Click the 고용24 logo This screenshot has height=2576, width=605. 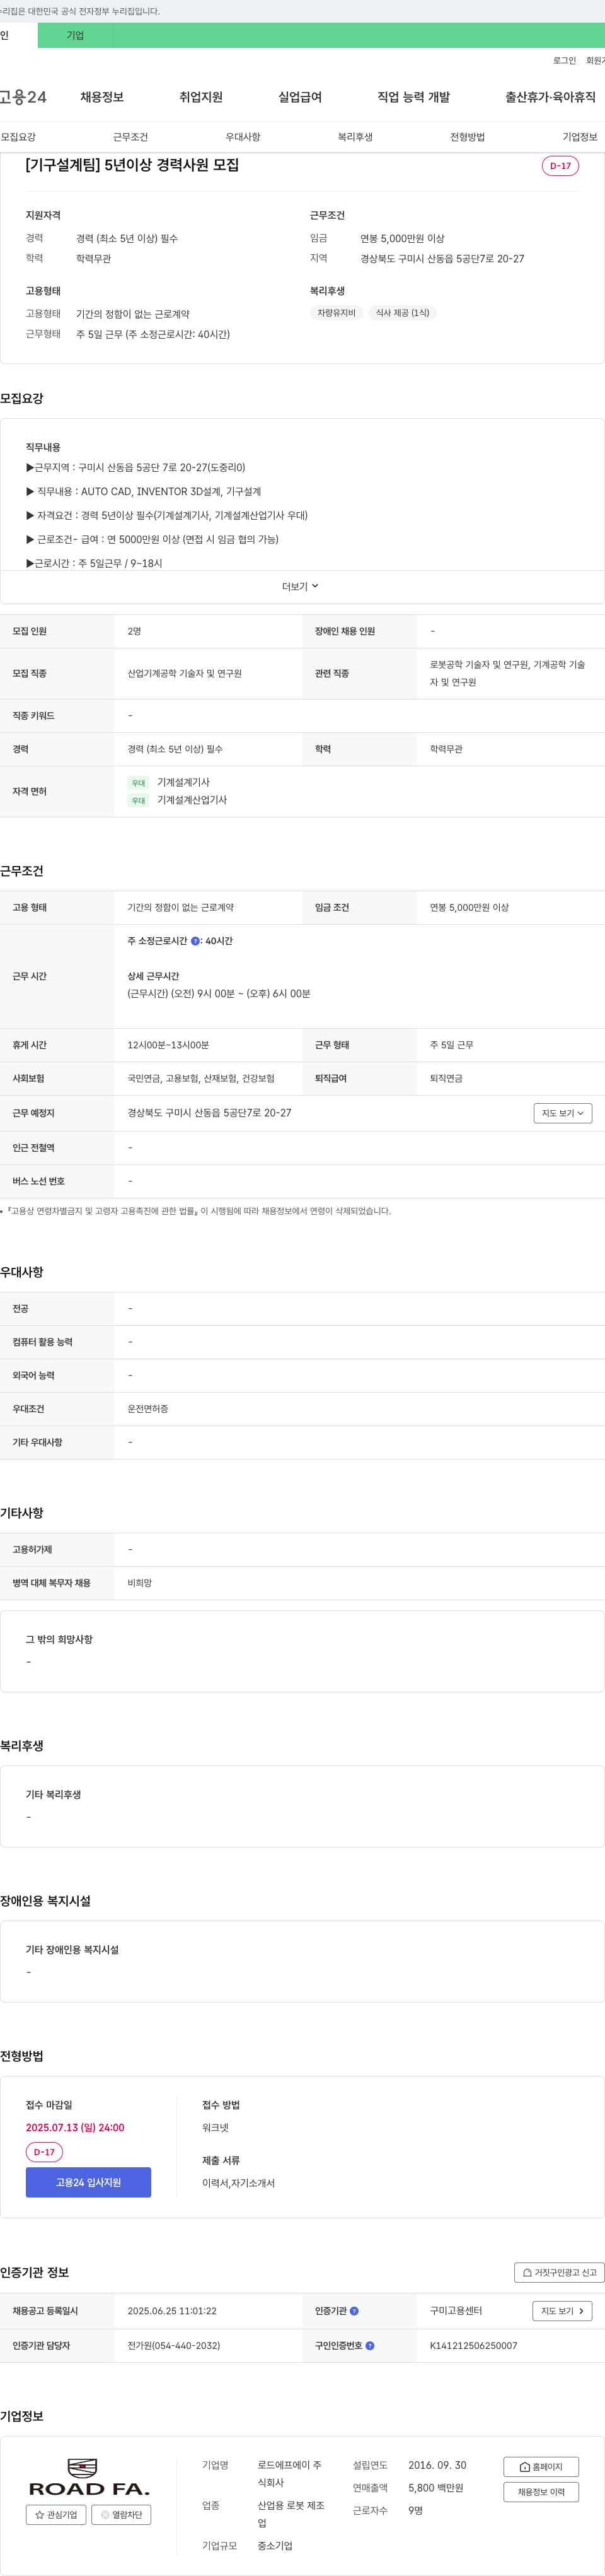coord(23,97)
